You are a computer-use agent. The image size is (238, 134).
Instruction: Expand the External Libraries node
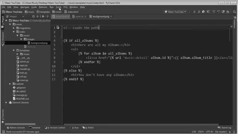tap(6, 103)
